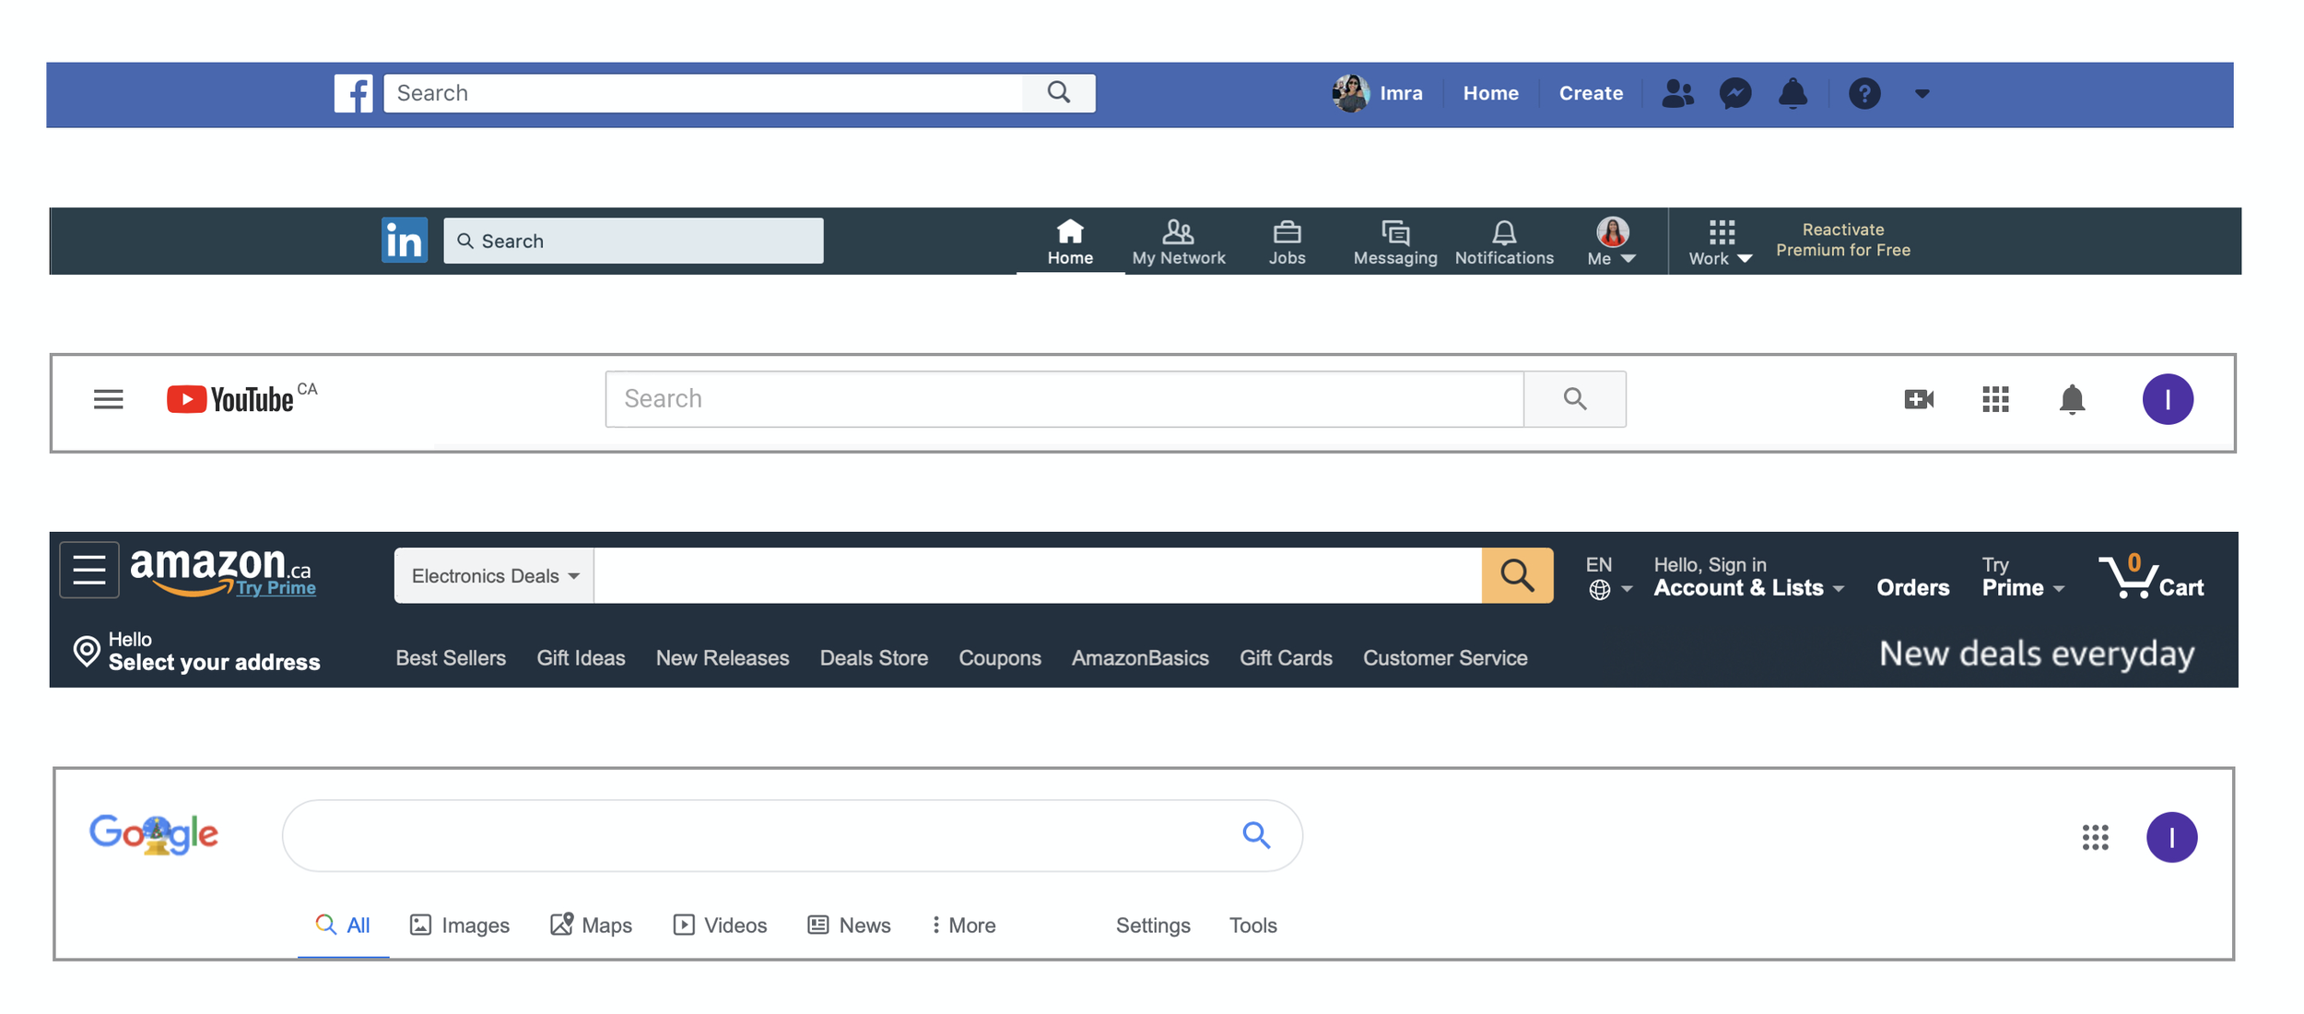Click Reactivate Premium for Free link
The image size is (2304, 1014).
tap(1842, 240)
